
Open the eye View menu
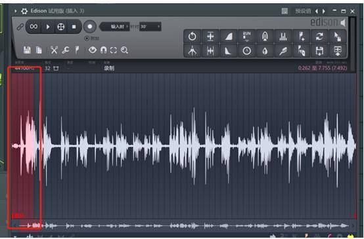(93, 50)
